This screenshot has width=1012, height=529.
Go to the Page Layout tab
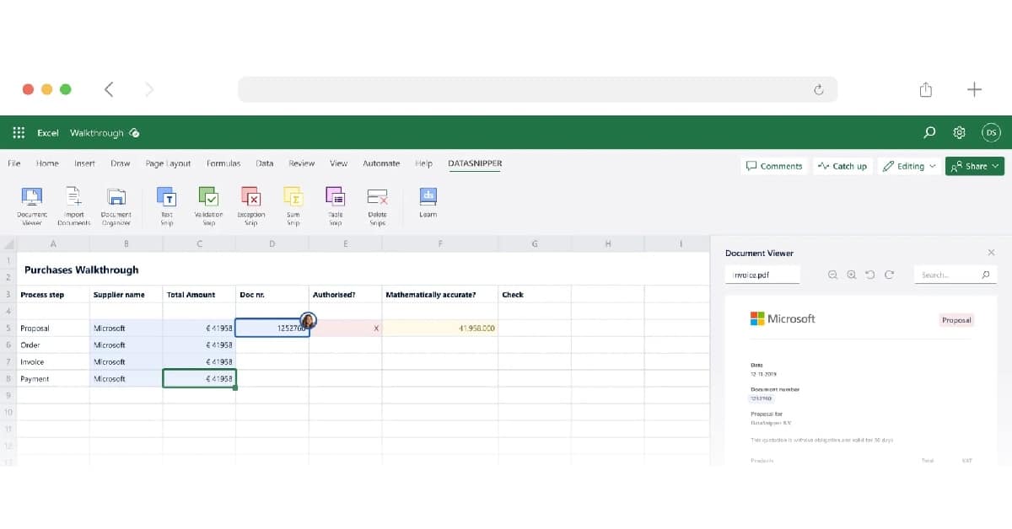(x=169, y=163)
